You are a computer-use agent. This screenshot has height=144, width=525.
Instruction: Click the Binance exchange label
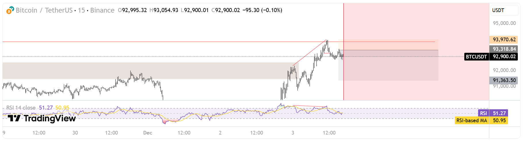[102, 10]
